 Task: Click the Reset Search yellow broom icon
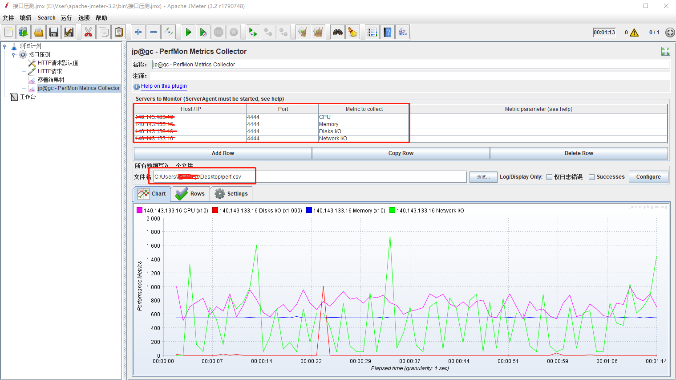(353, 32)
